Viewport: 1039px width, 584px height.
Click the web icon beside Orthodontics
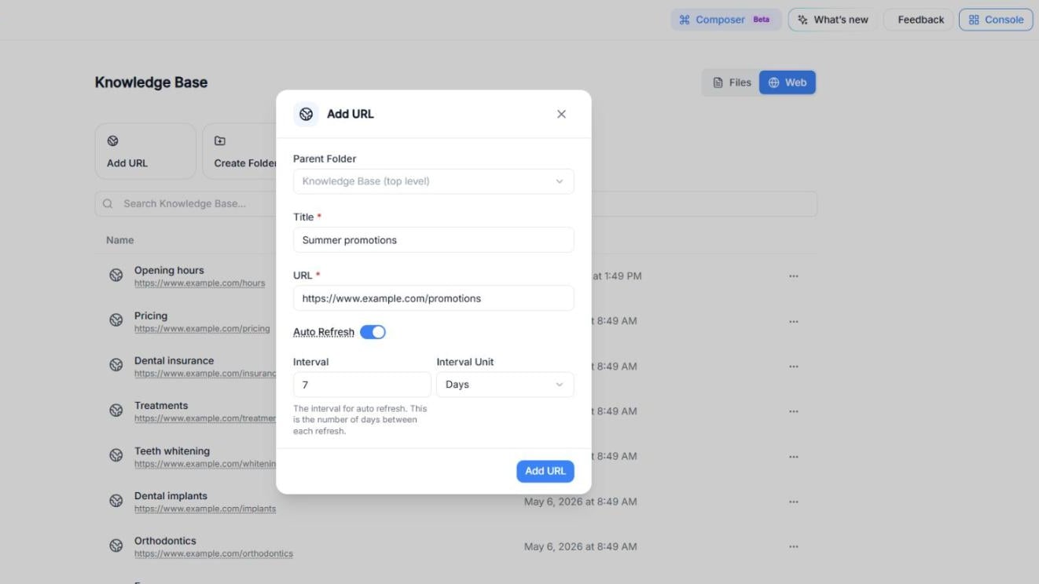[x=116, y=546]
